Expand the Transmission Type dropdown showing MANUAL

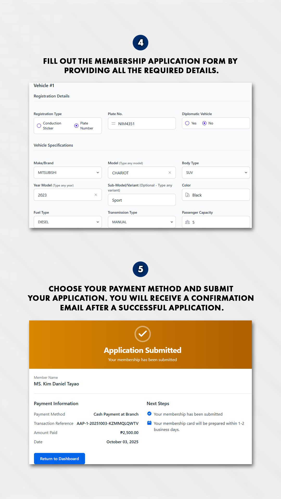tap(142, 222)
